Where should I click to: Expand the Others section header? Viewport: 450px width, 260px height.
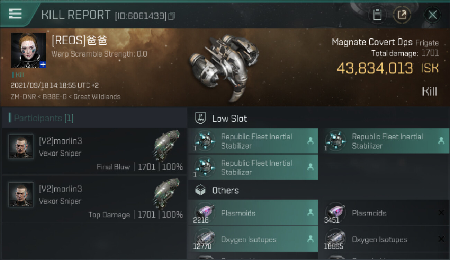225,190
